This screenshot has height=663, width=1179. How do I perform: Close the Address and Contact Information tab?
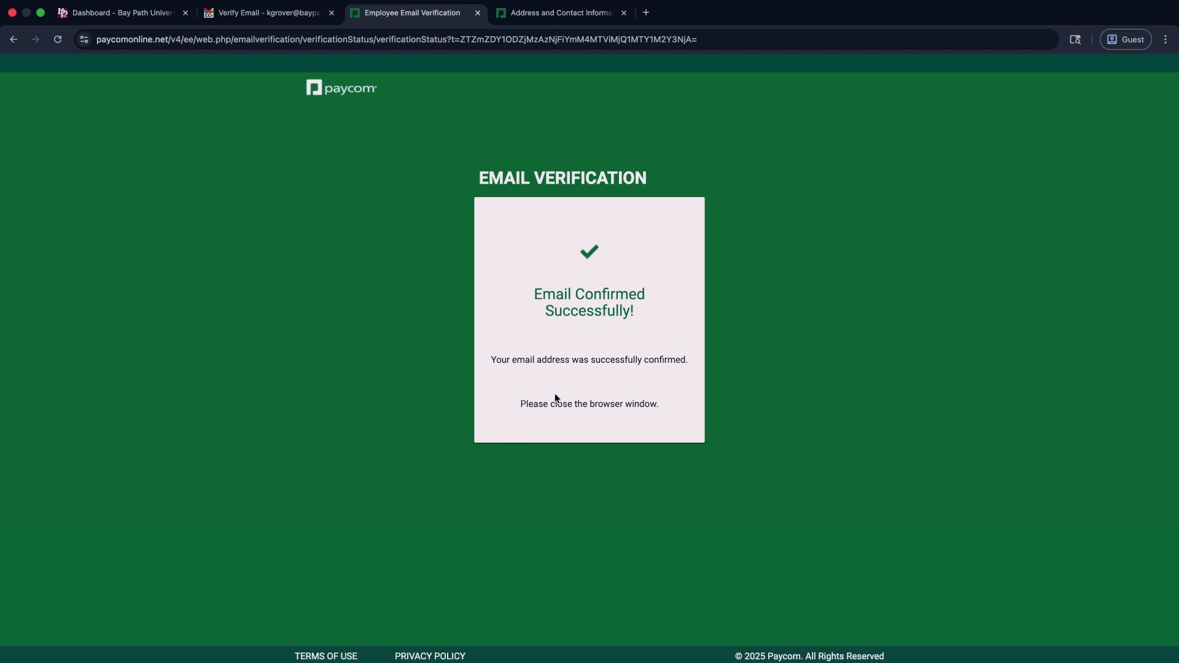[624, 13]
